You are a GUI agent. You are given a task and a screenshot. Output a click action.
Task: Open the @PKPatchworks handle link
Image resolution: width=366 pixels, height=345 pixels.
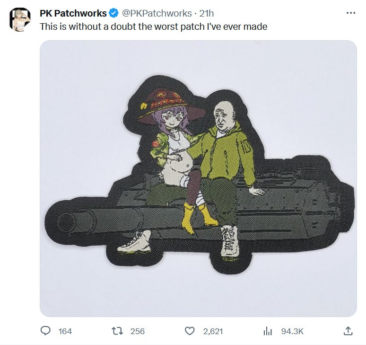point(157,13)
